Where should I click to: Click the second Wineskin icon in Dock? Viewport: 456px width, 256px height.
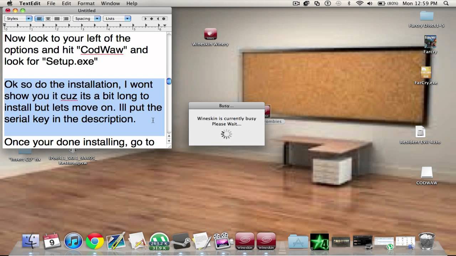[266, 241]
